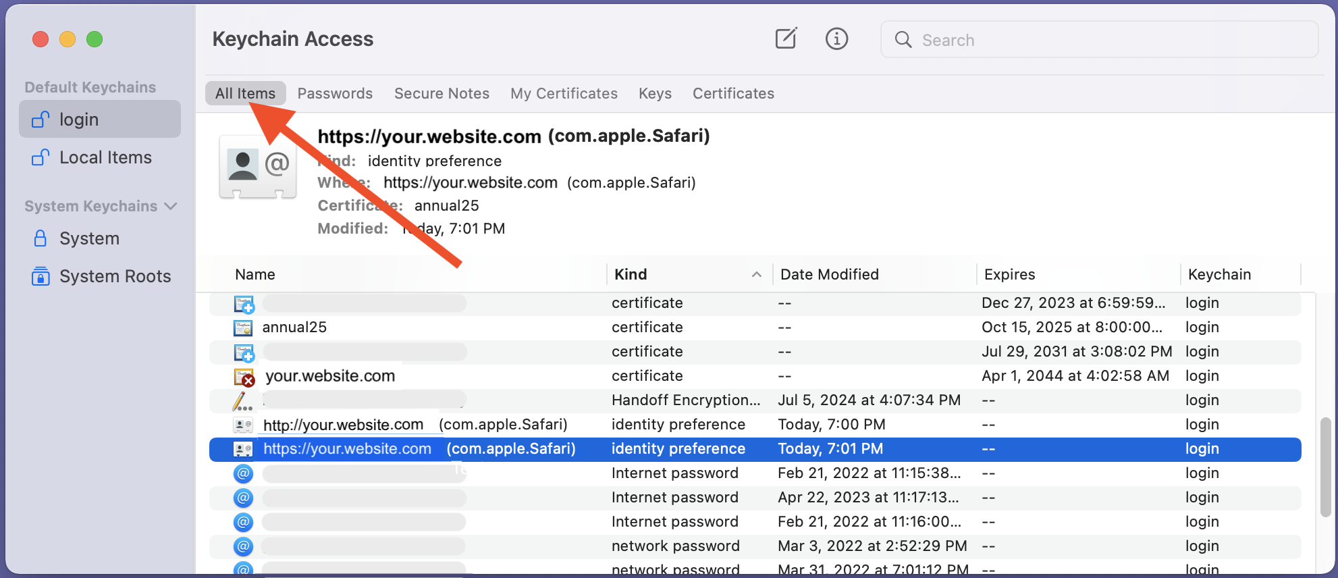Select Local Items keychain
1338x578 pixels.
(100, 157)
